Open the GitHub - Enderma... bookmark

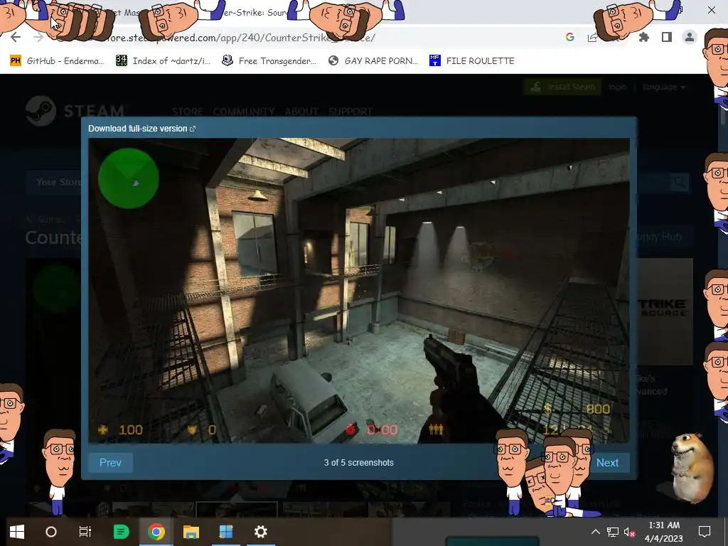[57, 61]
